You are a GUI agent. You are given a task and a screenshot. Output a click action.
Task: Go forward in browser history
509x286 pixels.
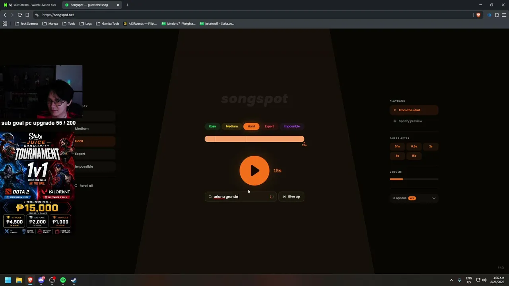12,15
